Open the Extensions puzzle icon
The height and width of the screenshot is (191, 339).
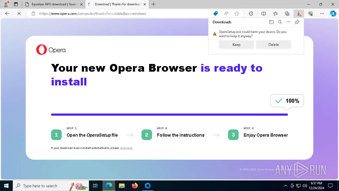point(251,14)
